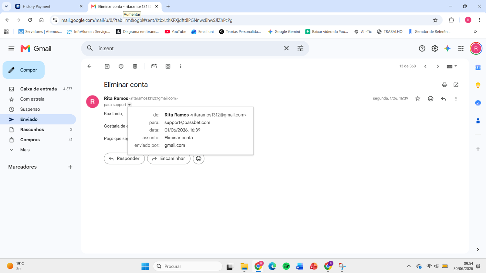Archive this email with the archive icon
The height and width of the screenshot is (273, 486).
(x=107, y=66)
